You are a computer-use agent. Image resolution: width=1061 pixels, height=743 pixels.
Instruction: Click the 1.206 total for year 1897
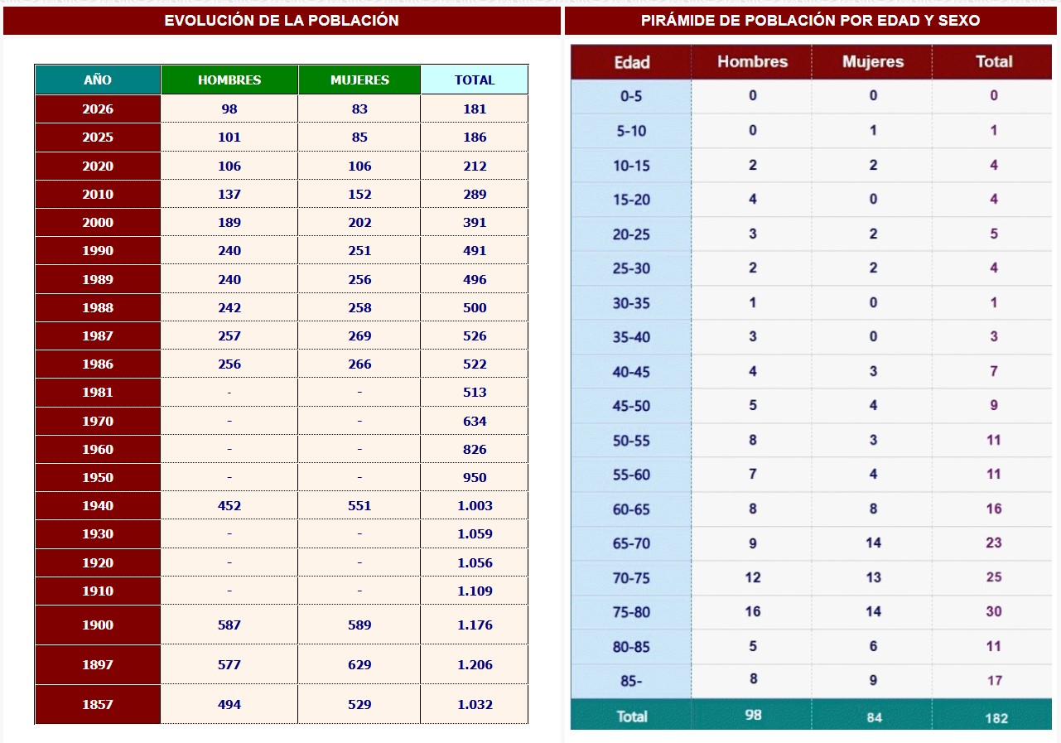click(475, 665)
